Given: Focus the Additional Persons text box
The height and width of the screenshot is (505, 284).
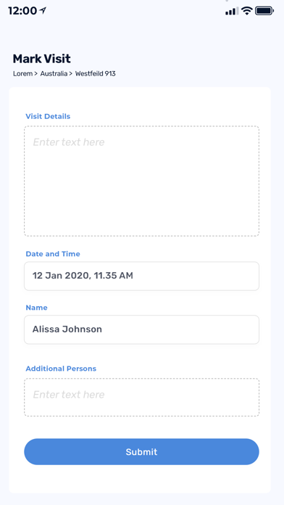Looking at the screenshot, I should (141, 397).
